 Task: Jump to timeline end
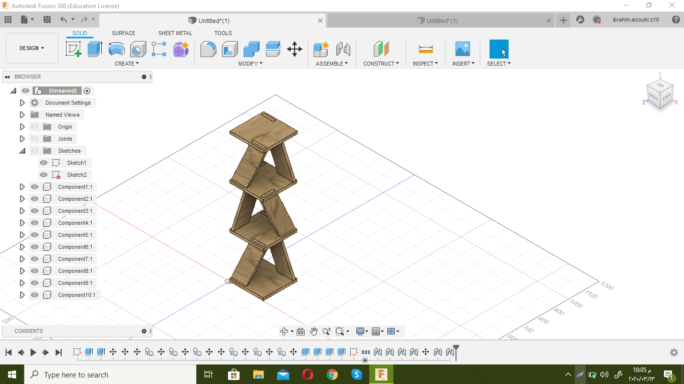(58, 352)
